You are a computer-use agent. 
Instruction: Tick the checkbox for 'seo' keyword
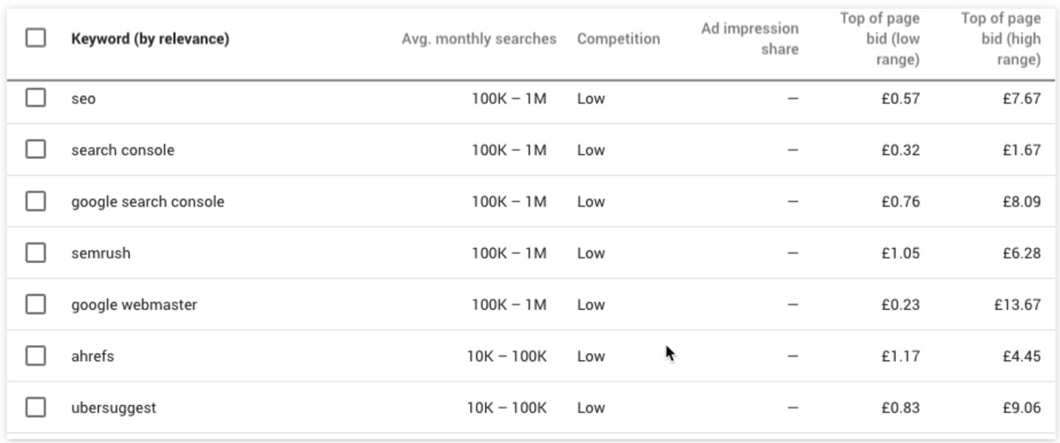[x=35, y=99]
